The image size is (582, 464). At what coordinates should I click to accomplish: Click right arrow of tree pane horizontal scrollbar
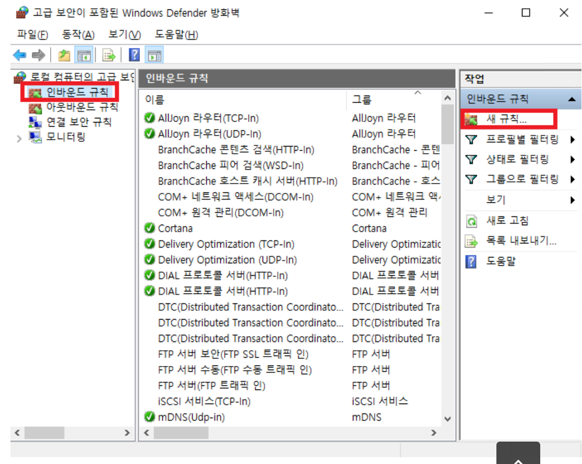[127, 433]
